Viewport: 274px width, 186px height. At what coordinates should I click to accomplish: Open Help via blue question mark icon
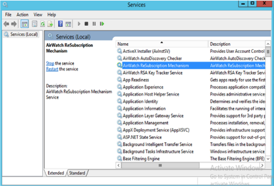point(60,24)
